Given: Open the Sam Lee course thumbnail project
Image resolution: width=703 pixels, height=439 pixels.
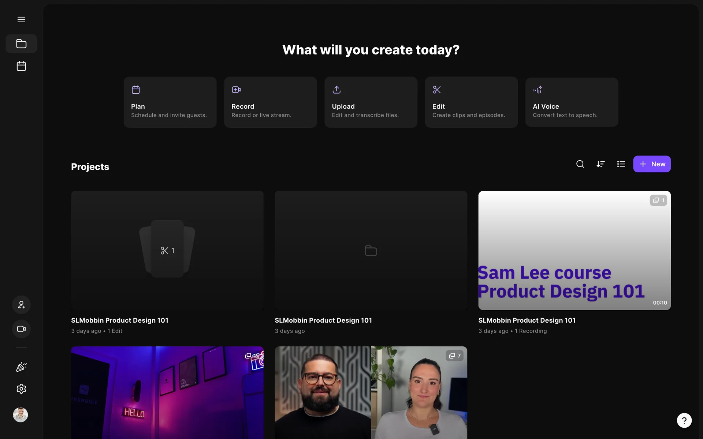Looking at the screenshot, I should (x=574, y=251).
